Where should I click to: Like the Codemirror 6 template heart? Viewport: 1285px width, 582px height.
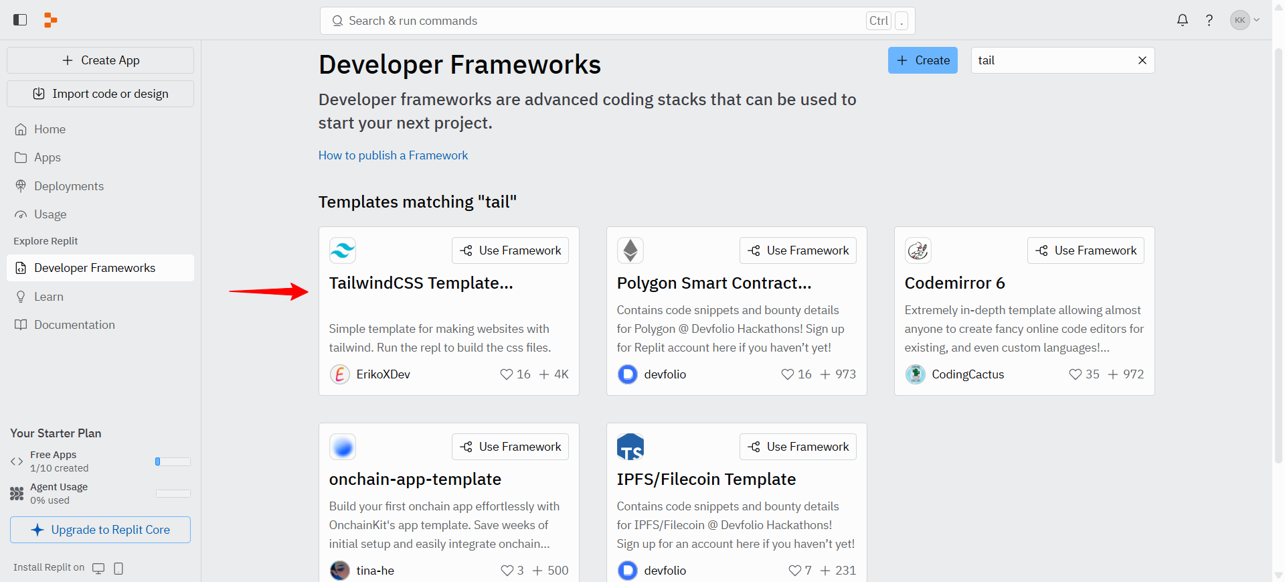pyautogui.click(x=1076, y=374)
